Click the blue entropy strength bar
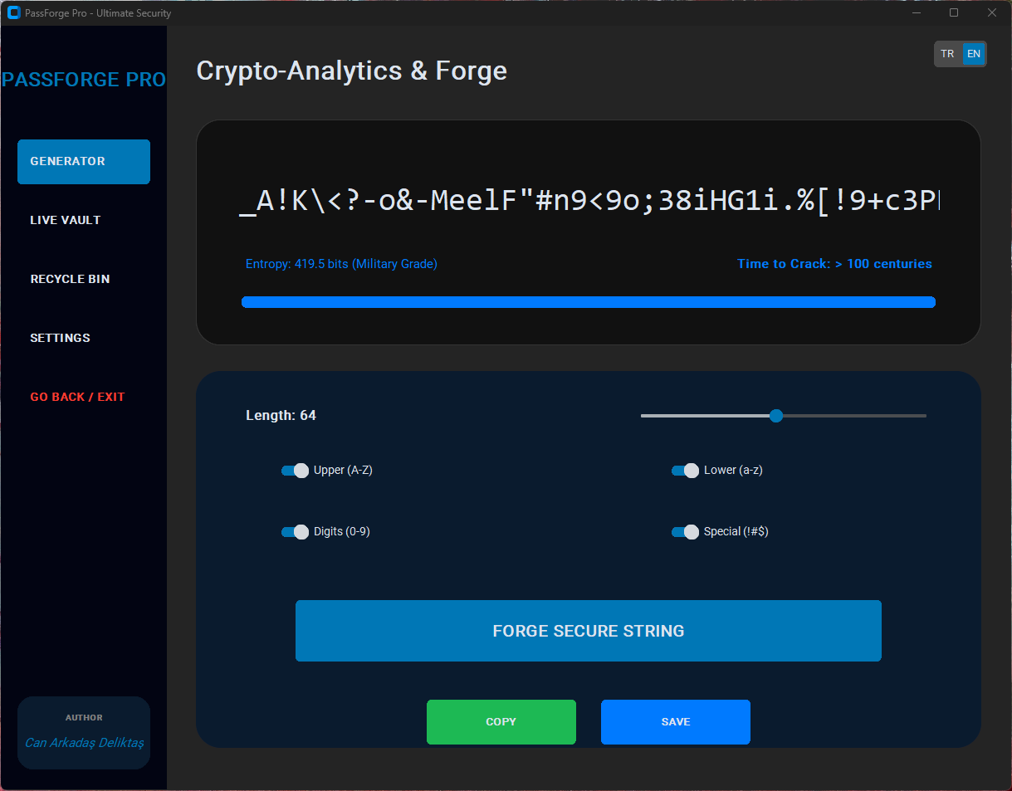The image size is (1012, 791). (x=588, y=302)
